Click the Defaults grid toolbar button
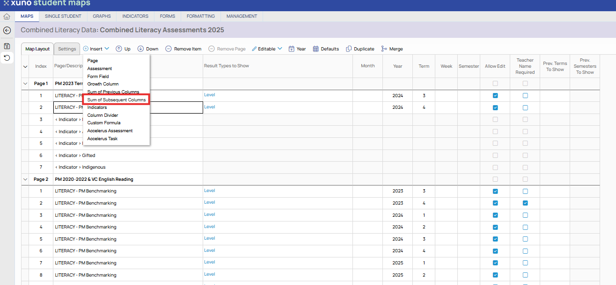Viewport: 616px width, 285px height. tap(326, 49)
